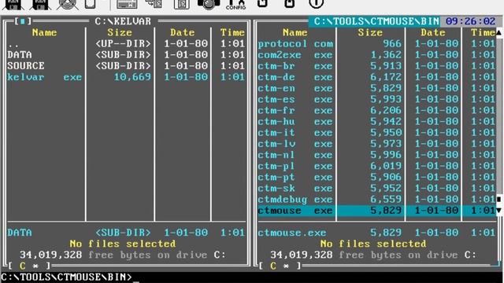
Task: Click the screen transfer toolbar icon
Action: [154, 4]
